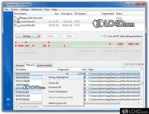Uncheck the Local Disk (D:) checkbox
This screenshot has height=114, width=149.
pos(15,25)
